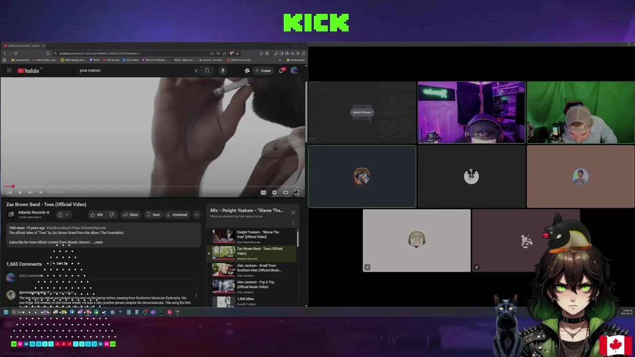Open the Entertainment bookmarks folder
This screenshot has width=635, height=357.
pos(20,60)
